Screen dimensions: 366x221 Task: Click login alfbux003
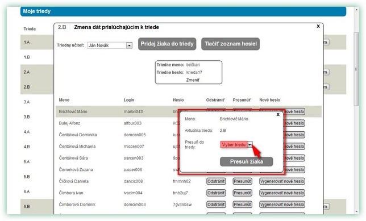click(132, 123)
